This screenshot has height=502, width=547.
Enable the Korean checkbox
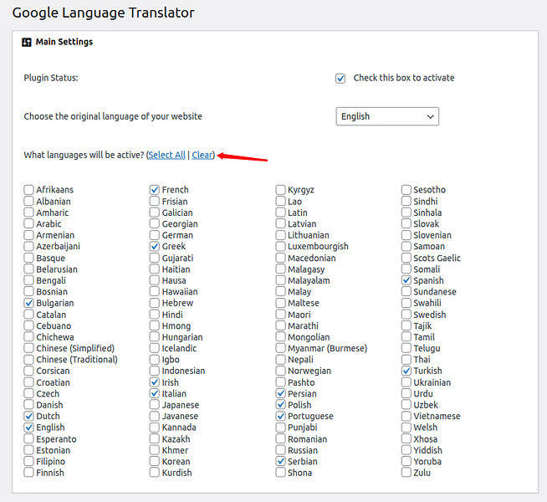coord(154,461)
